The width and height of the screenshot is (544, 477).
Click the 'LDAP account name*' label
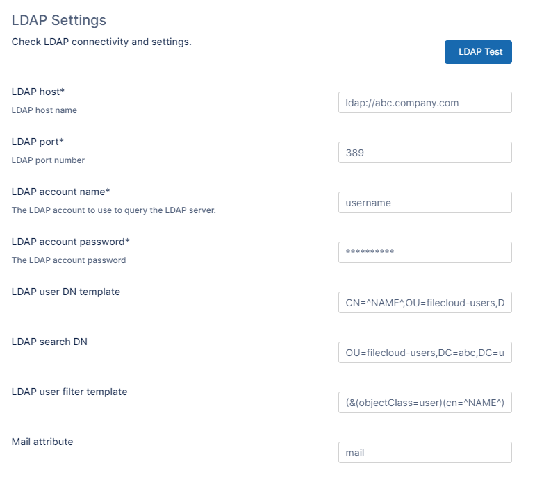(x=61, y=192)
